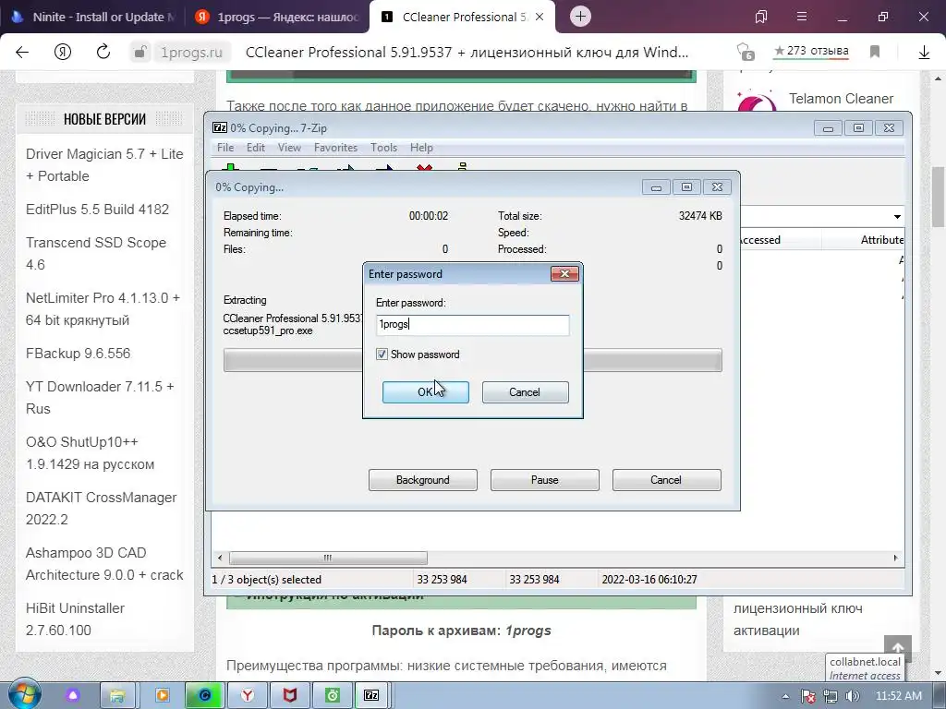Screen dimensions: 946x709
Task: Open the 273 отзыва reviews link
Action: tap(811, 52)
